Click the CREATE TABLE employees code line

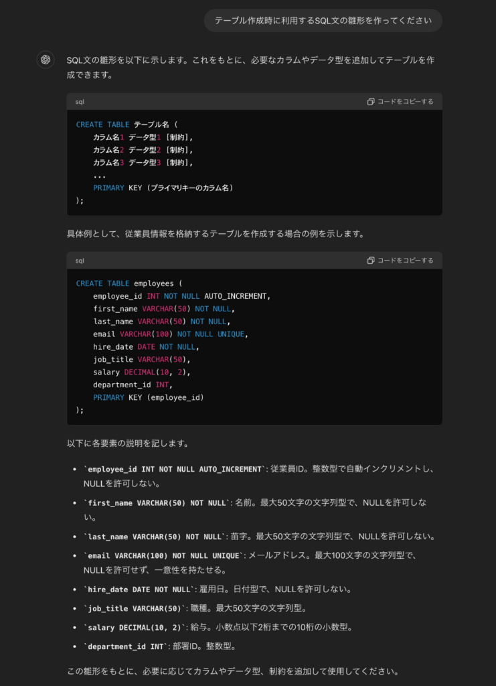tap(129, 283)
